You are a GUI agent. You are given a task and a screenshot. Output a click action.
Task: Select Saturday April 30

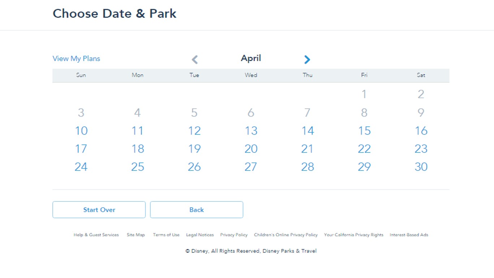[421, 167]
